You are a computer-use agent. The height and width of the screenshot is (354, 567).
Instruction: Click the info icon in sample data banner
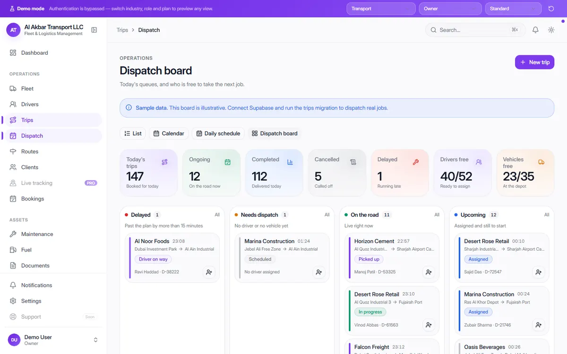point(129,108)
